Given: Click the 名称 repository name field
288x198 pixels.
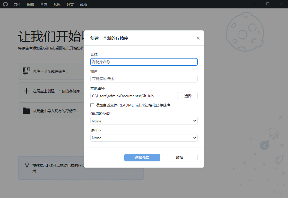Looking at the screenshot, I should (x=144, y=61).
